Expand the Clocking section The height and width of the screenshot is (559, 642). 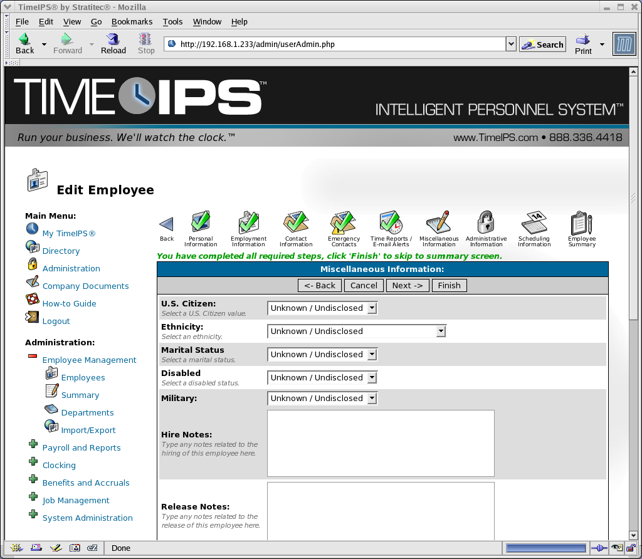click(33, 461)
